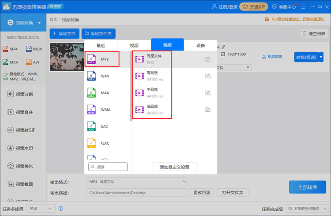Show other formats WMV, M4V, WEBM
Image resolution: width=331 pixels, height=216 pixels.
click(21, 77)
